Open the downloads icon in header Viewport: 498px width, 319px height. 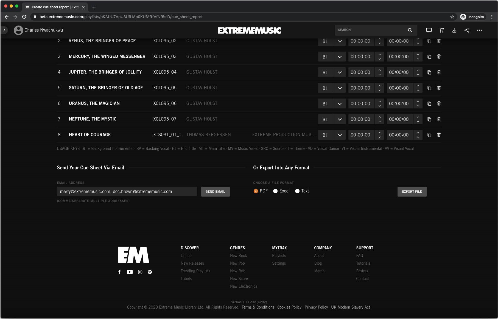[x=454, y=30]
